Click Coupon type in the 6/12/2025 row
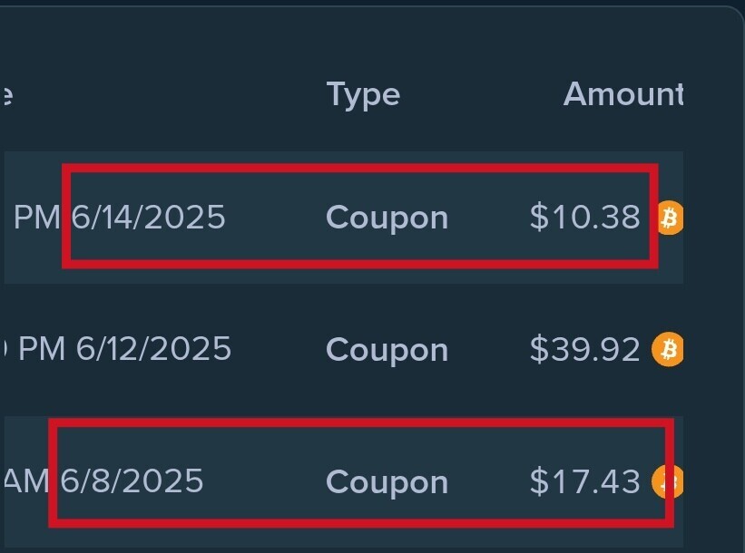This screenshot has width=745, height=553. (x=387, y=351)
